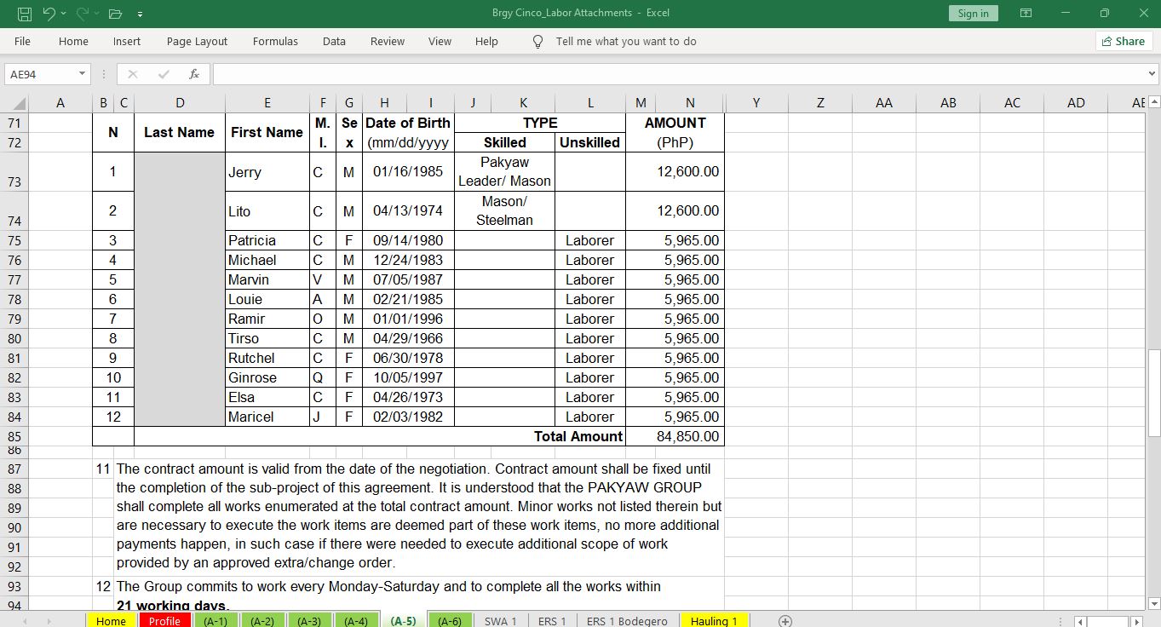Screen dimensions: 1161x627
Task: Click inside the formula bar input
Action: pos(678,74)
